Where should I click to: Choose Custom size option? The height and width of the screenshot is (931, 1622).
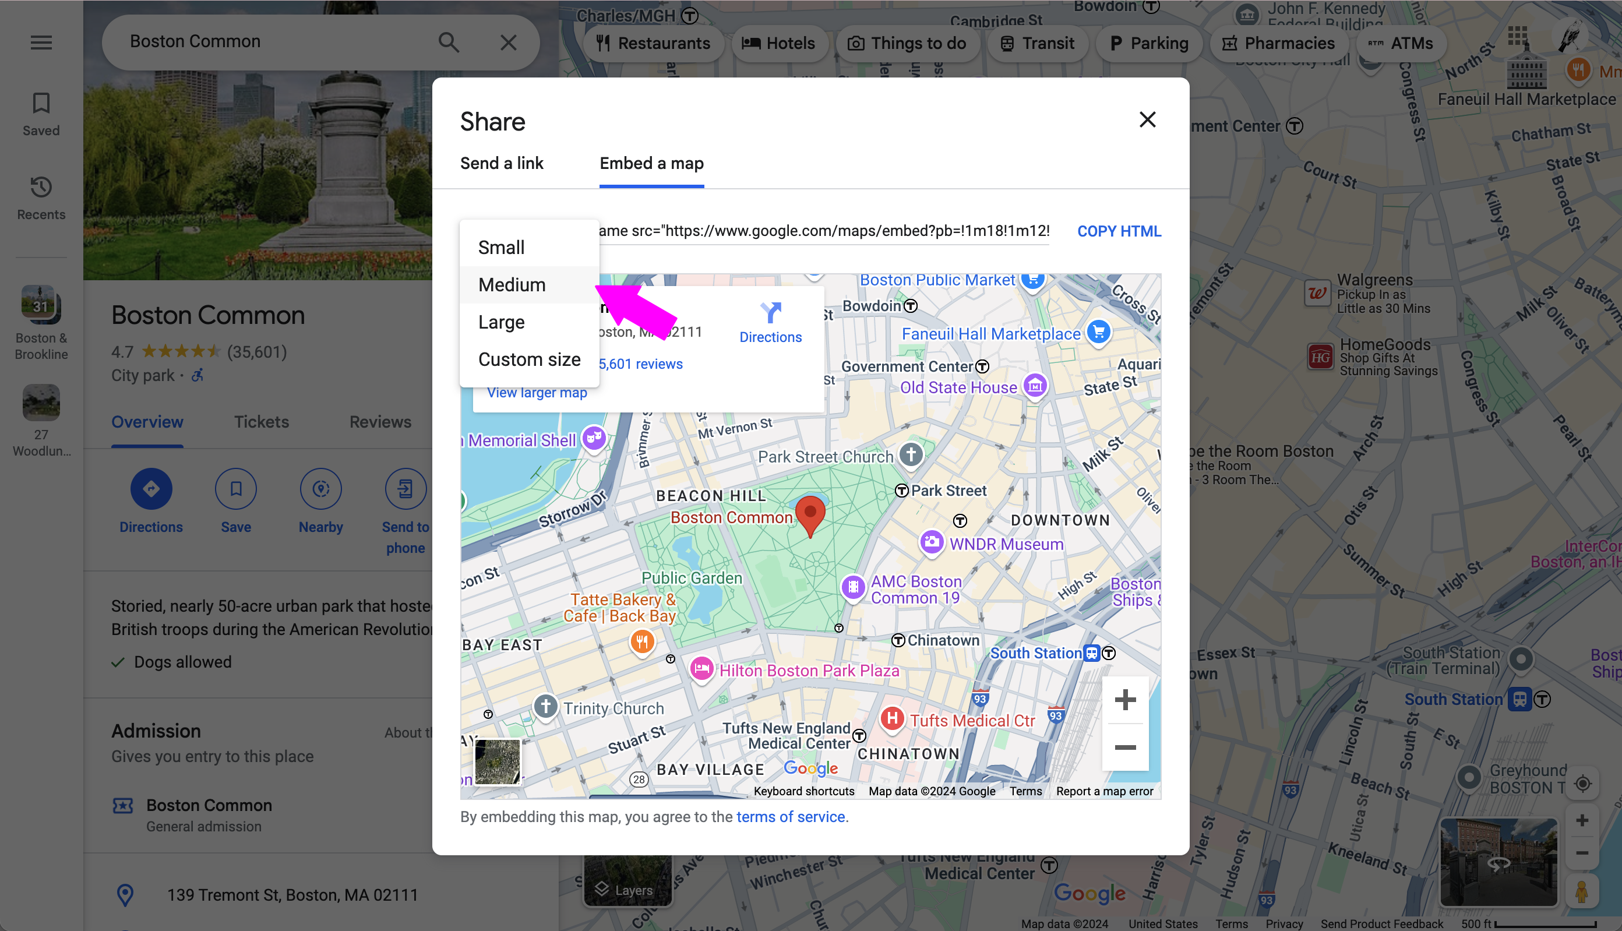click(529, 359)
